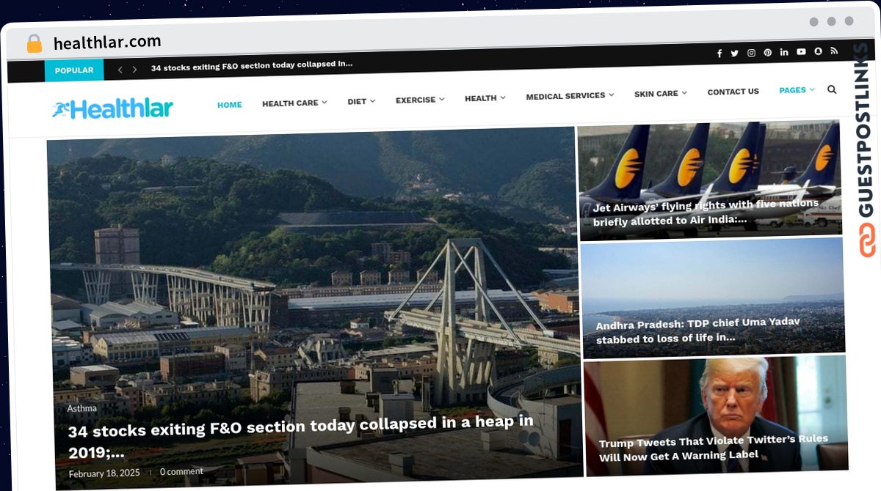
Task: Open Trump Tweets warning label article
Action: (x=713, y=448)
